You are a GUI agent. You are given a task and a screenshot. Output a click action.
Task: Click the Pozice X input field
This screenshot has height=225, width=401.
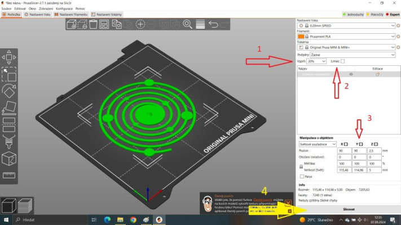pos(344,151)
